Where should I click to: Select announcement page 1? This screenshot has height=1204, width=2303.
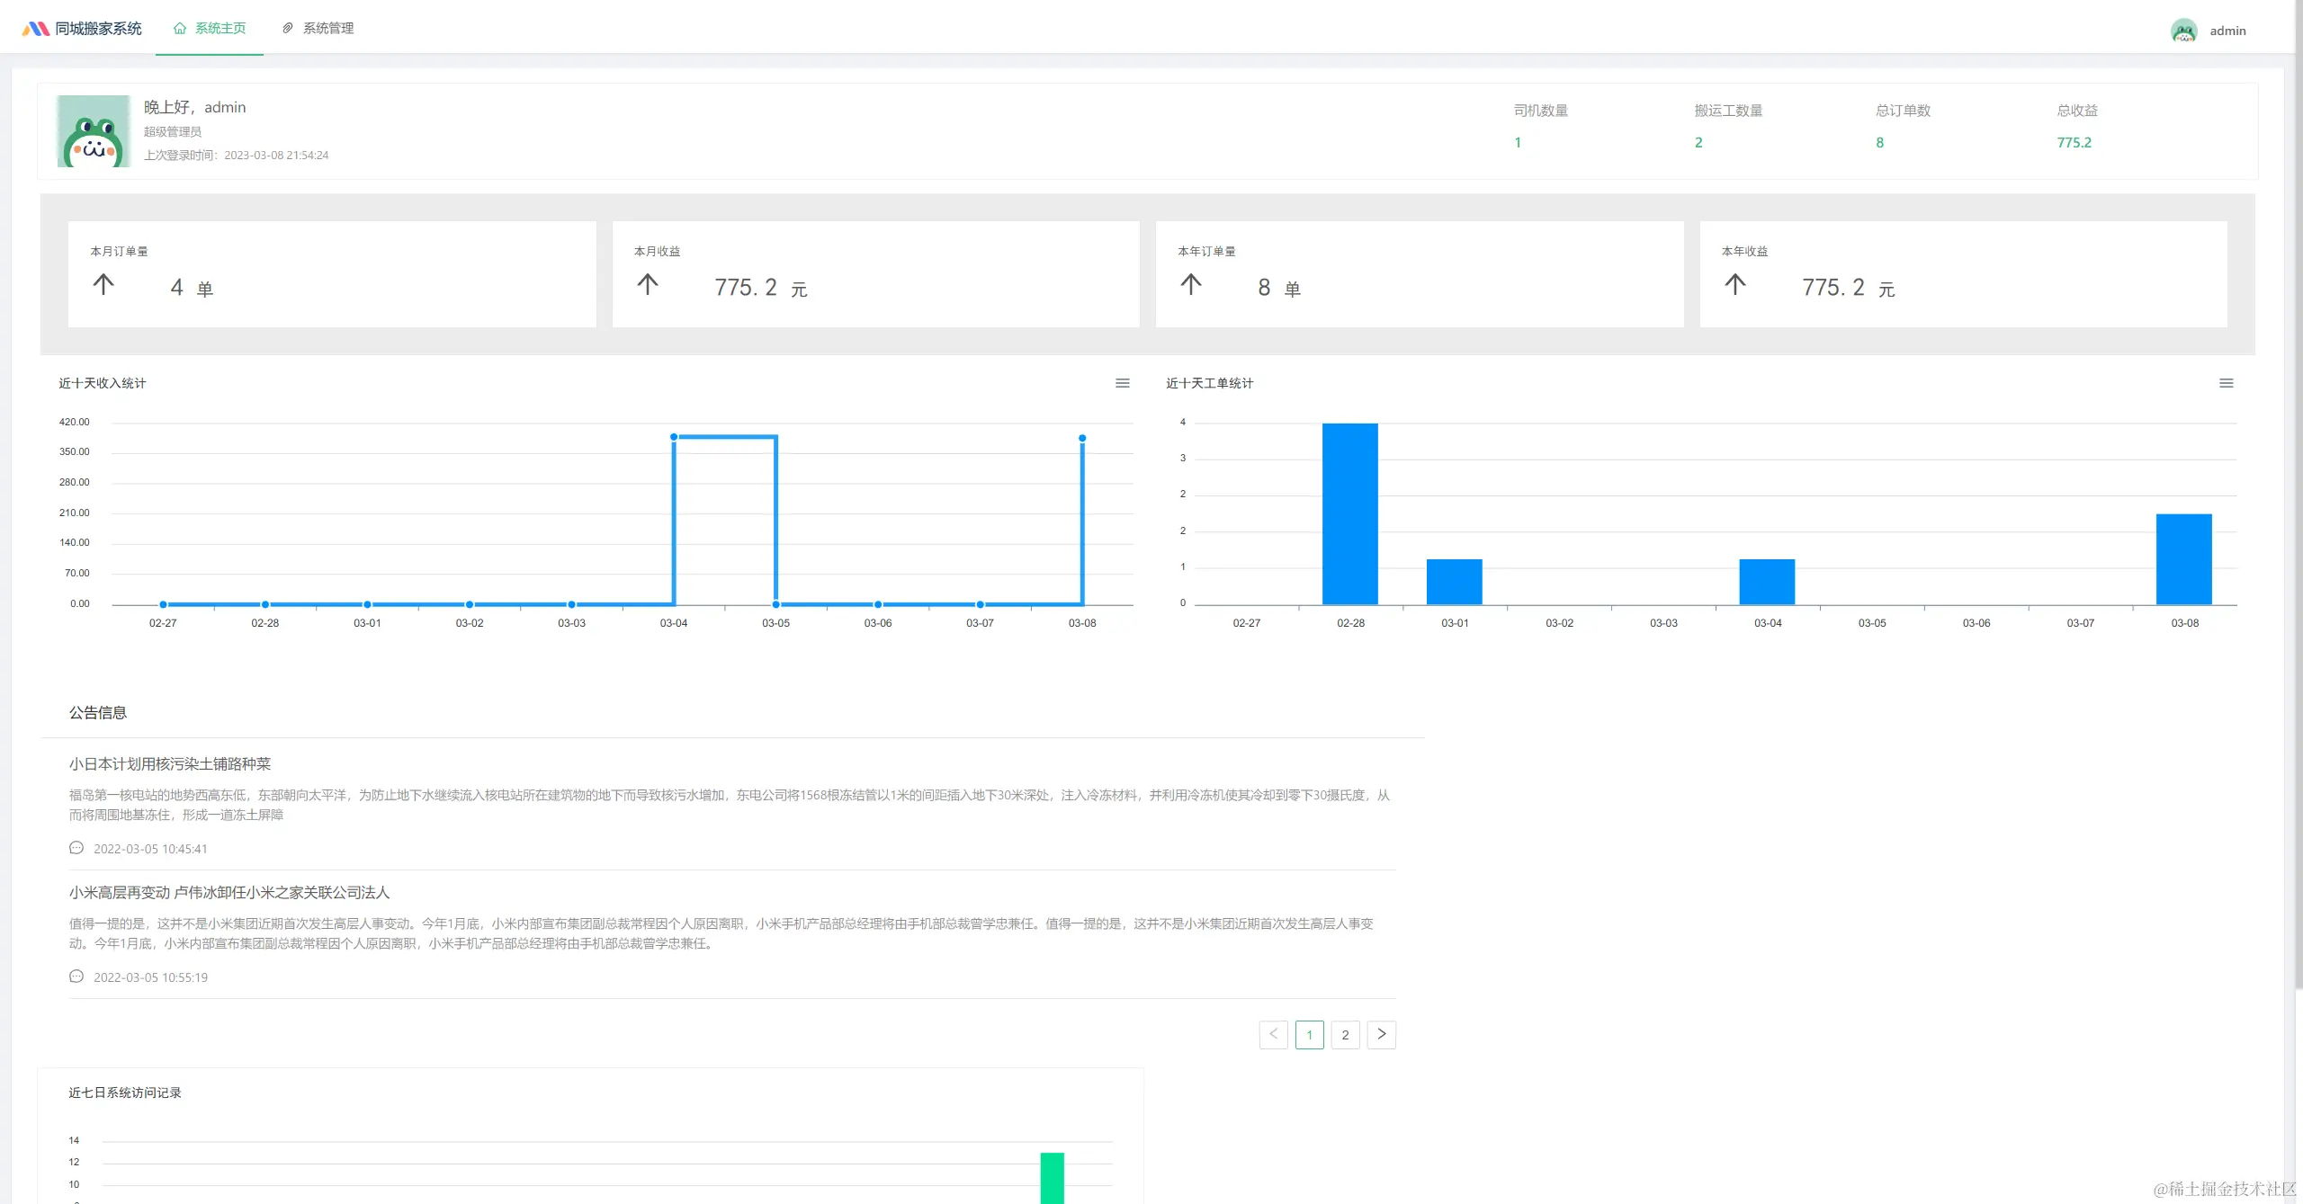click(1309, 1035)
